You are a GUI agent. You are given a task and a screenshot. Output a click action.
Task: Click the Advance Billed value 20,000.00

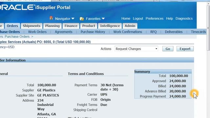pos(178,91)
